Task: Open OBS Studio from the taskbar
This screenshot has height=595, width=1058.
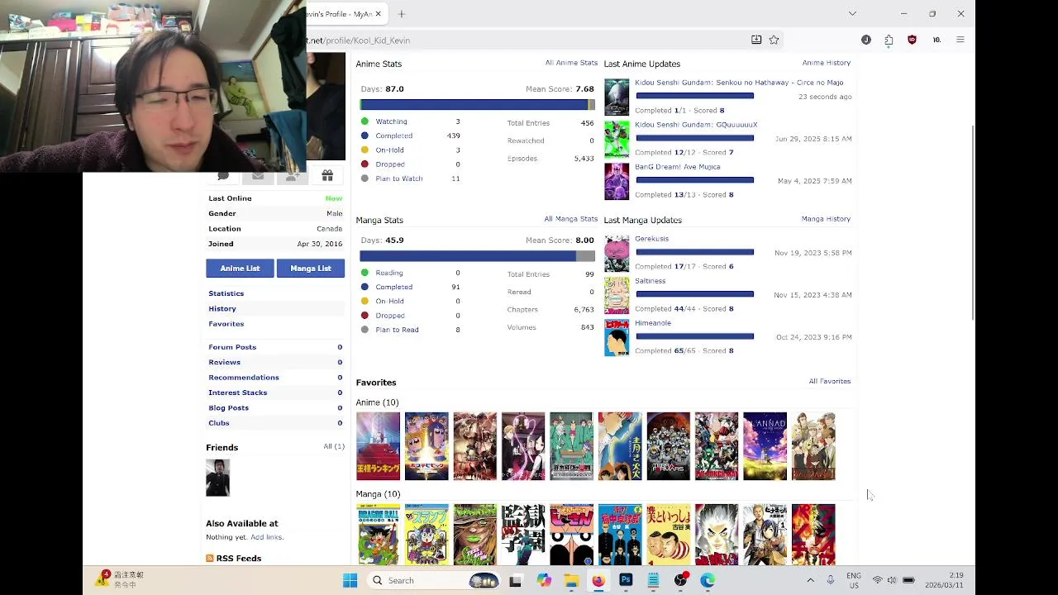Action: 680,580
